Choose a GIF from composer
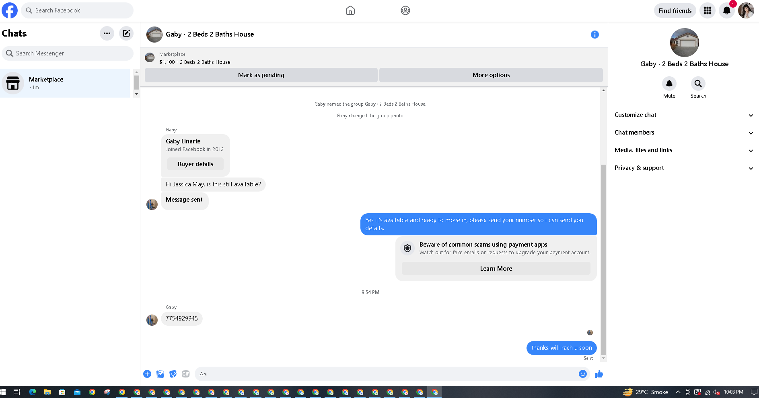 click(185, 374)
